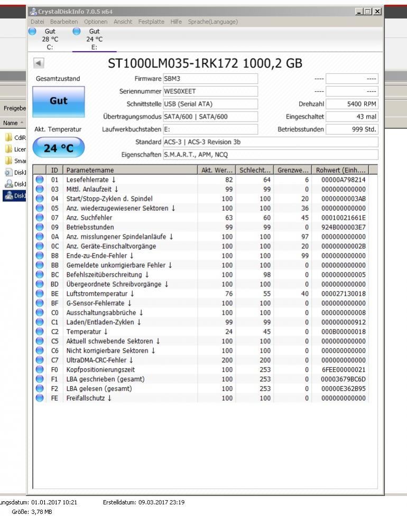Click the status icon of Start/Stopp-Zyklen row
The height and width of the screenshot is (516, 407).
(40, 199)
